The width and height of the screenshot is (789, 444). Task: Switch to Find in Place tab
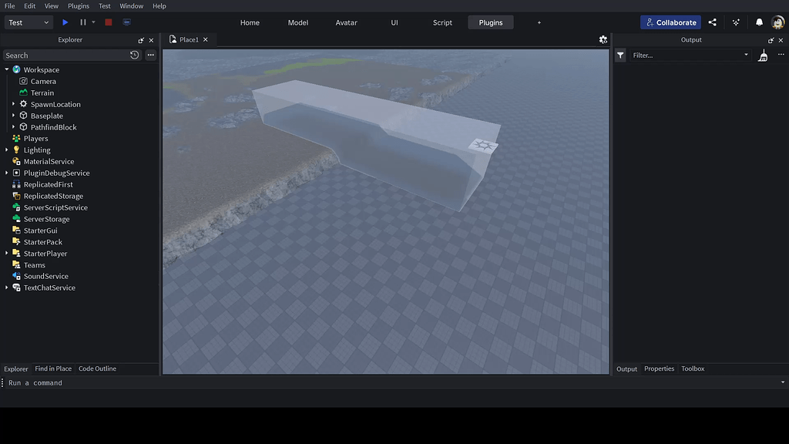point(53,368)
